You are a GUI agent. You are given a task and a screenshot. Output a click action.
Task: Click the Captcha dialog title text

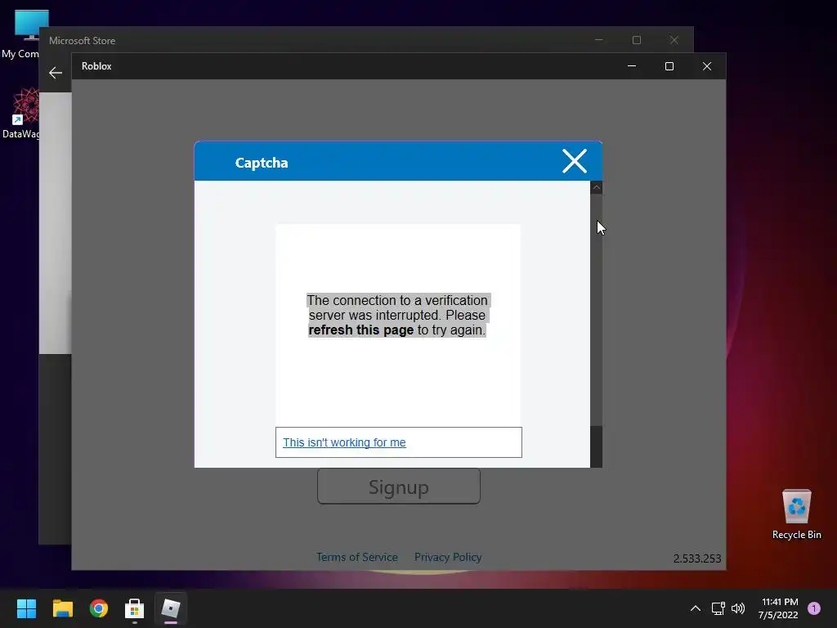262,163
